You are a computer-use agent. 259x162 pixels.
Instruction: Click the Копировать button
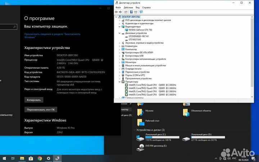tap(35, 100)
